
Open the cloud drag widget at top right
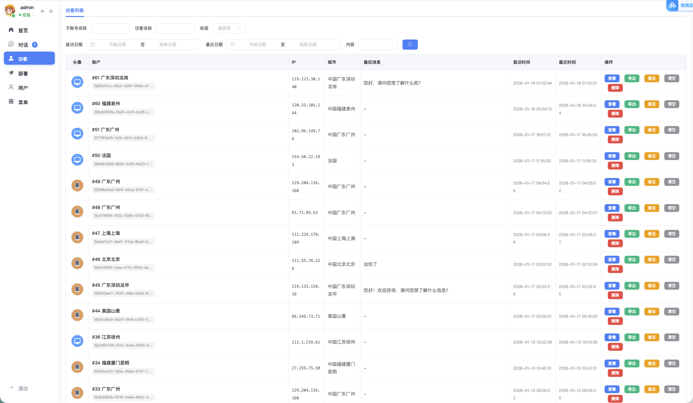[679, 6]
